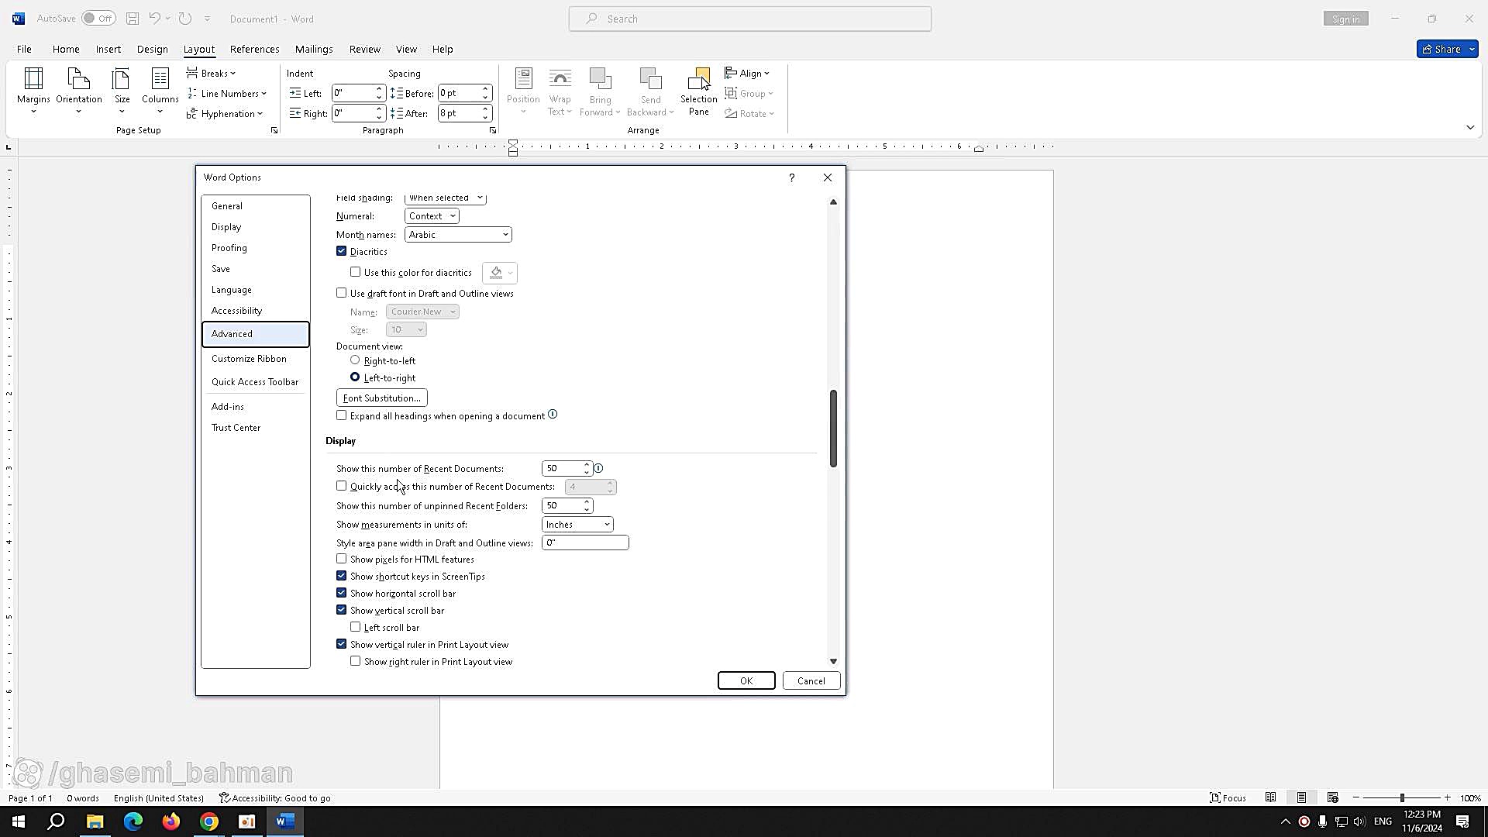1488x837 pixels.
Task: Expand the Numeral Context dropdown
Action: point(432,216)
